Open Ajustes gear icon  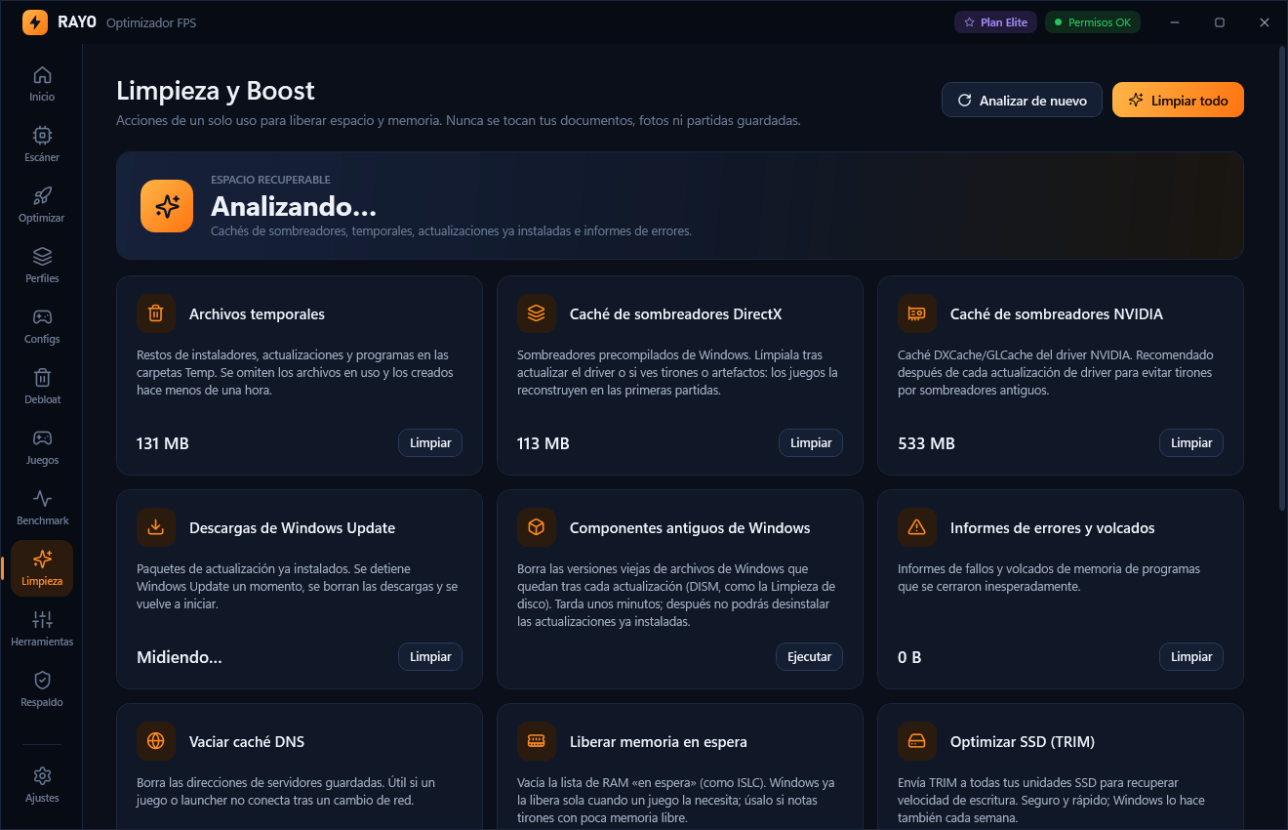tap(42, 776)
